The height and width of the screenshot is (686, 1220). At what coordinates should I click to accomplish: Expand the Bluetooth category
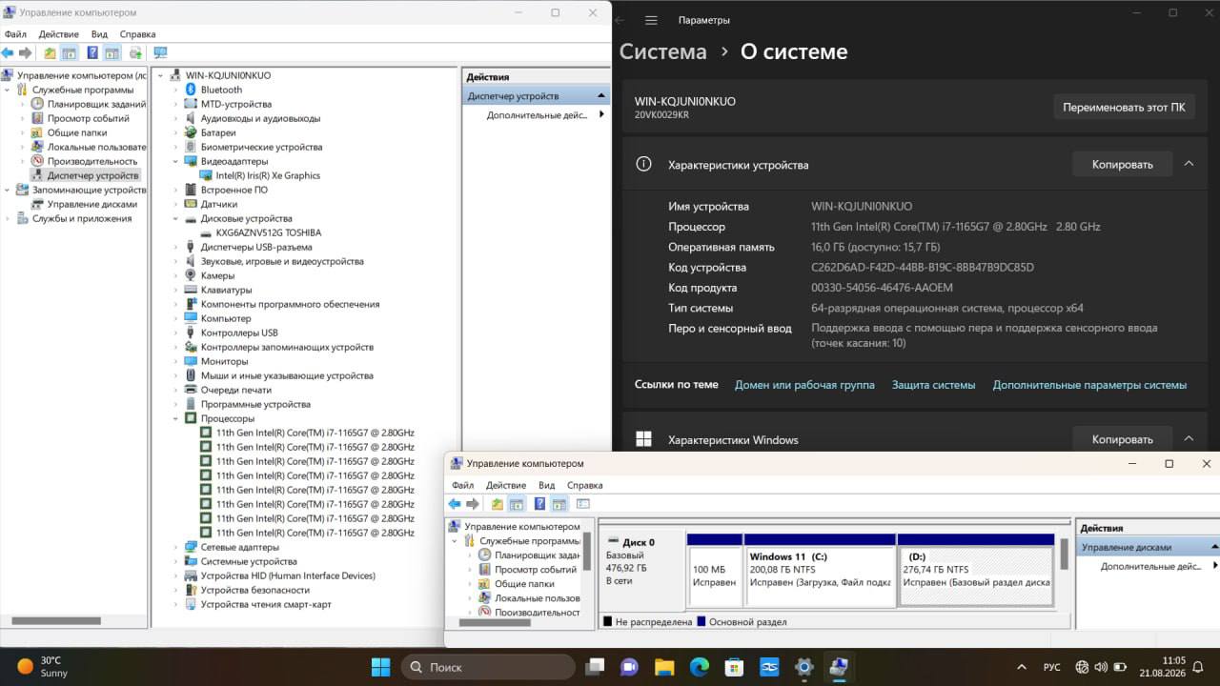(x=176, y=90)
